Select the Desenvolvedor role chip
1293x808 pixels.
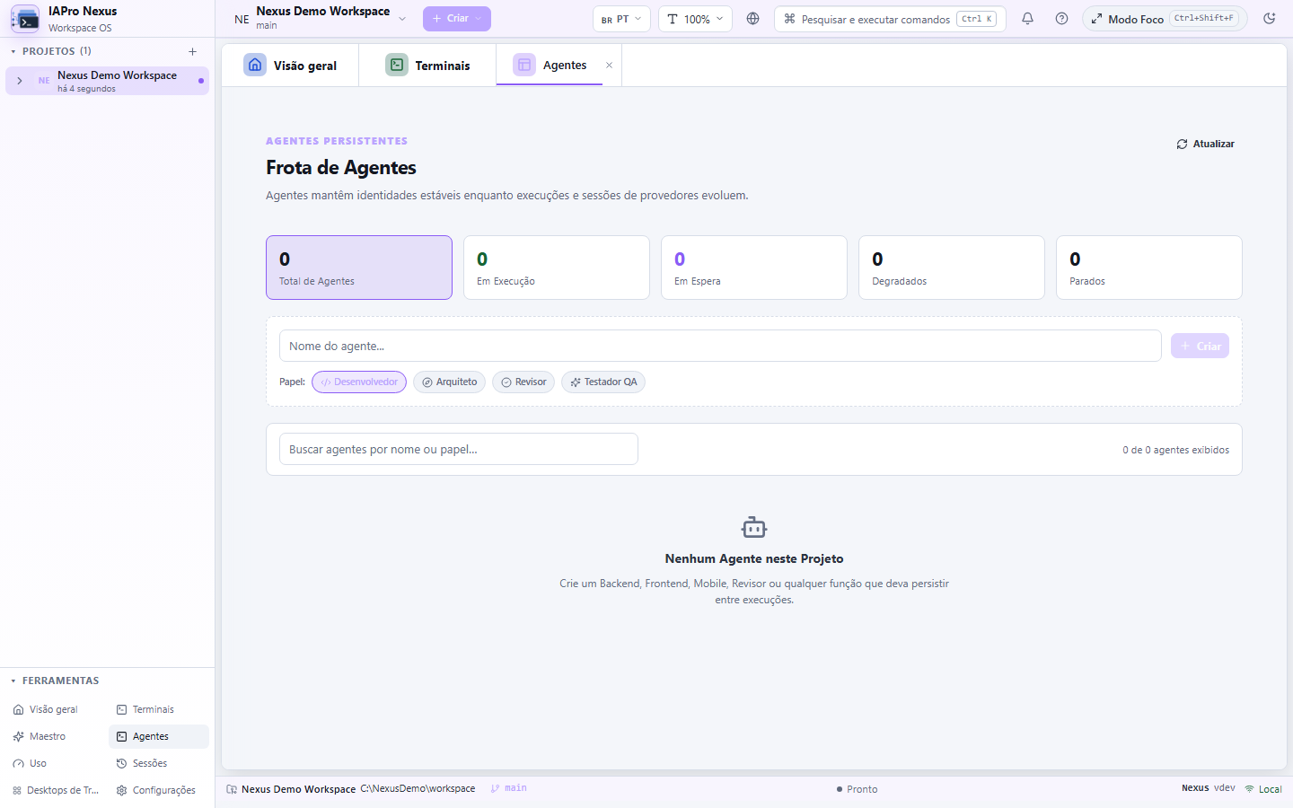coord(359,382)
